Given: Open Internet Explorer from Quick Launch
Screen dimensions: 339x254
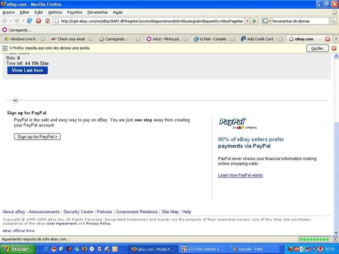Looking at the screenshot, I should pyautogui.click(x=46, y=249).
